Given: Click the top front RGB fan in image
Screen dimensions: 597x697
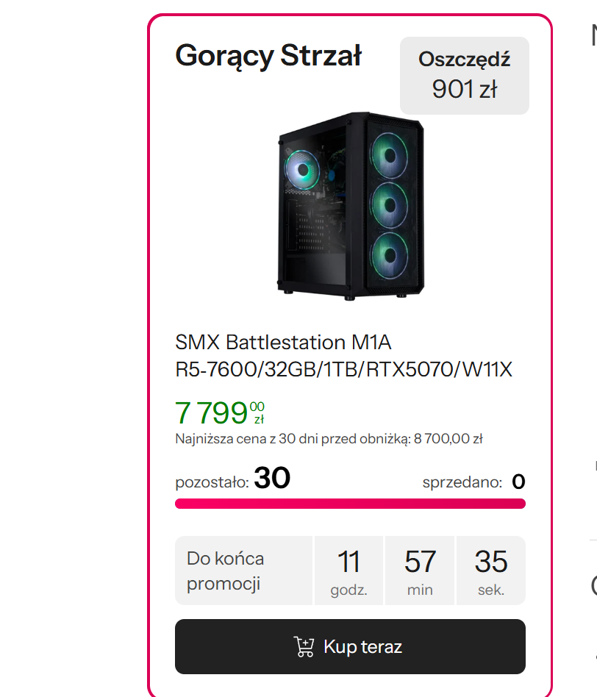Looking at the screenshot, I should [x=390, y=156].
